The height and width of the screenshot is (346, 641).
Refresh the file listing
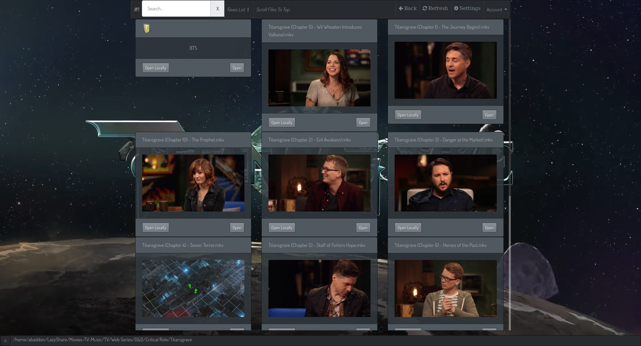435,8
